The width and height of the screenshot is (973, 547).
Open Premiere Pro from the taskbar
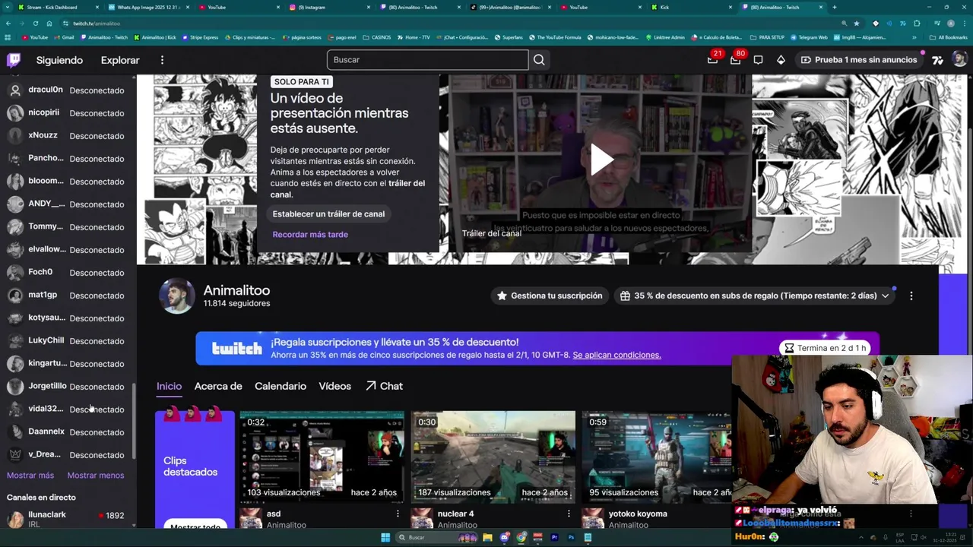[554, 537]
